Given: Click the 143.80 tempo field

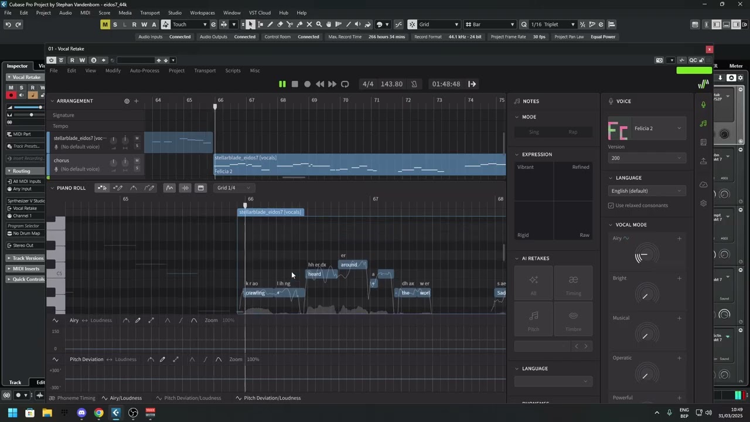Looking at the screenshot, I should pyautogui.click(x=391, y=84).
